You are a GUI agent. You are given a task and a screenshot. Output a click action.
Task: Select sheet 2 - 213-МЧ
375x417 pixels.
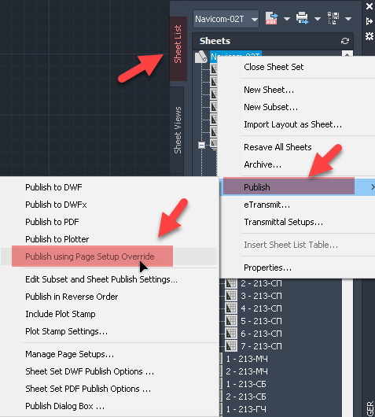pos(247,371)
